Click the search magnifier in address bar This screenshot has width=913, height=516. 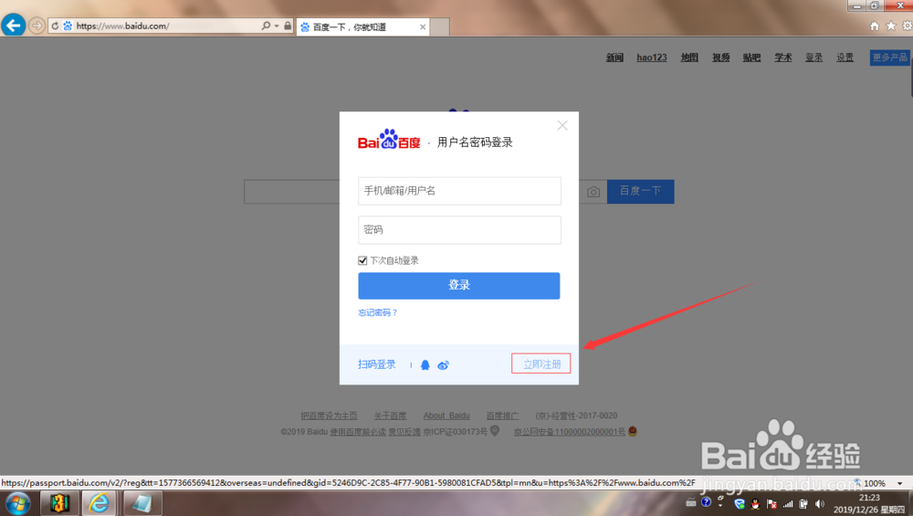266,26
